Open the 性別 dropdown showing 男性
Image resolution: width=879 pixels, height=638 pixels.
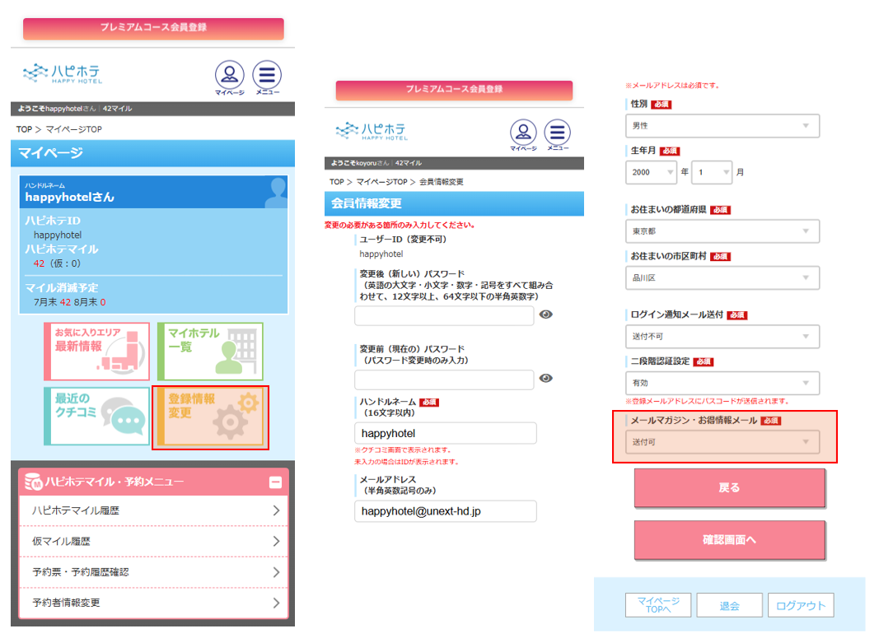pyautogui.click(x=722, y=125)
